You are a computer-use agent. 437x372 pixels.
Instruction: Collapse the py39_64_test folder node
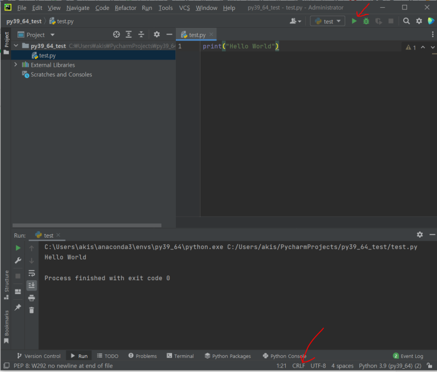click(x=15, y=45)
